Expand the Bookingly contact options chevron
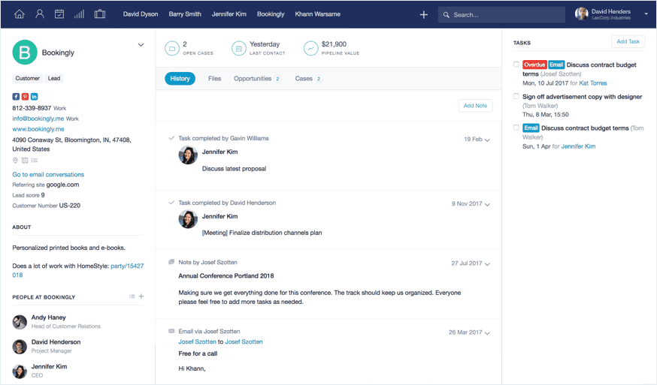Viewport: 657px width, 385px height. 141,45
